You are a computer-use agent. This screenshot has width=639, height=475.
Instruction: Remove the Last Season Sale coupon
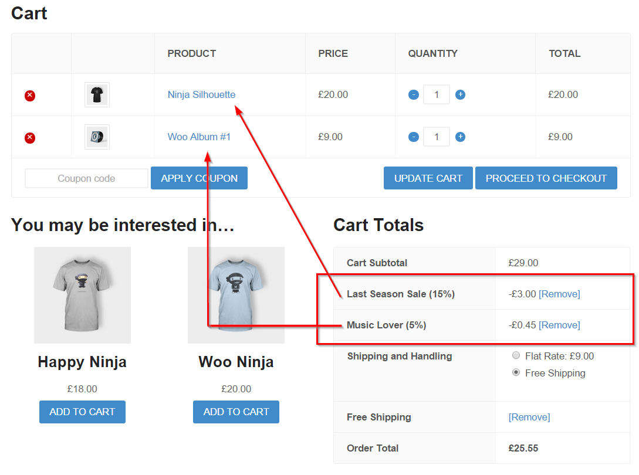click(x=559, y=294)
